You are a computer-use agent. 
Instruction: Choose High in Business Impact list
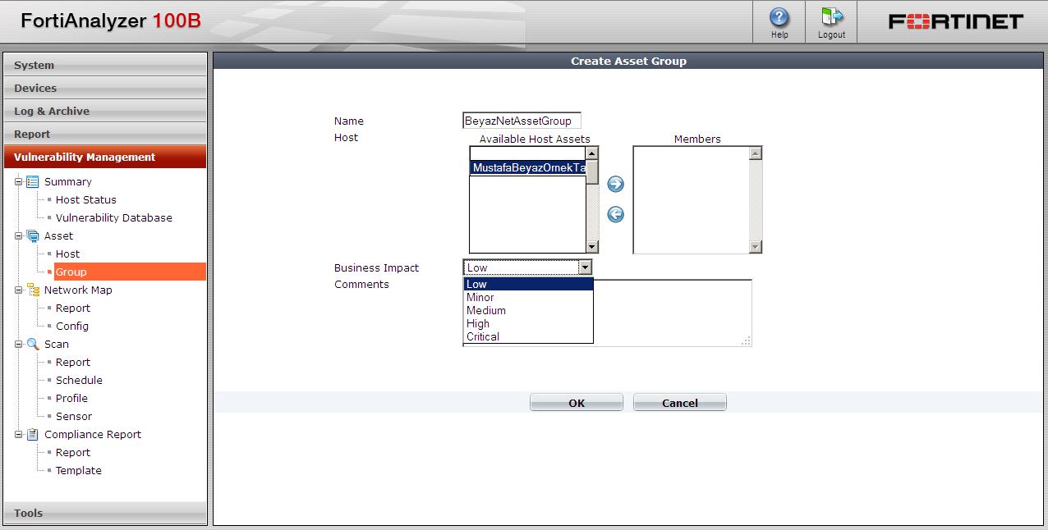(x=528, y=323)
